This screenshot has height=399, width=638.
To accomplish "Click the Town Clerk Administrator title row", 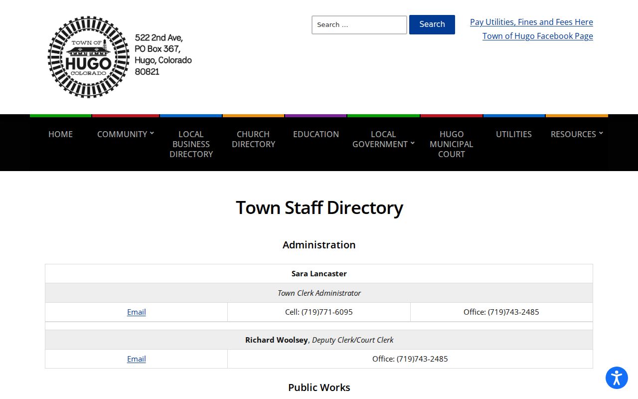I will 319,293.
